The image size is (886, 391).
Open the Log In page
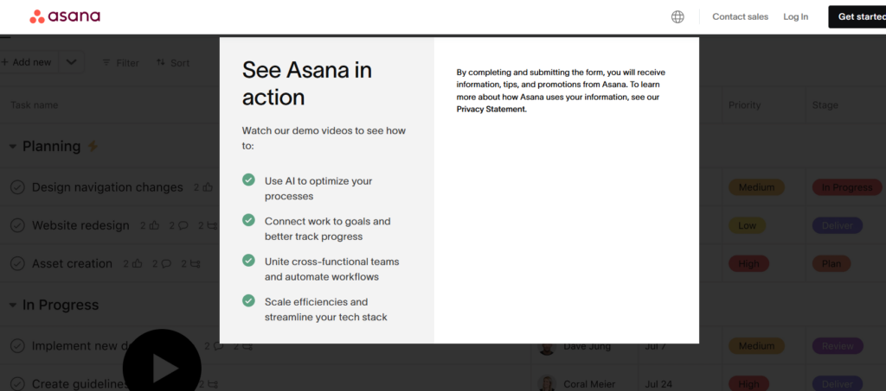795,16
